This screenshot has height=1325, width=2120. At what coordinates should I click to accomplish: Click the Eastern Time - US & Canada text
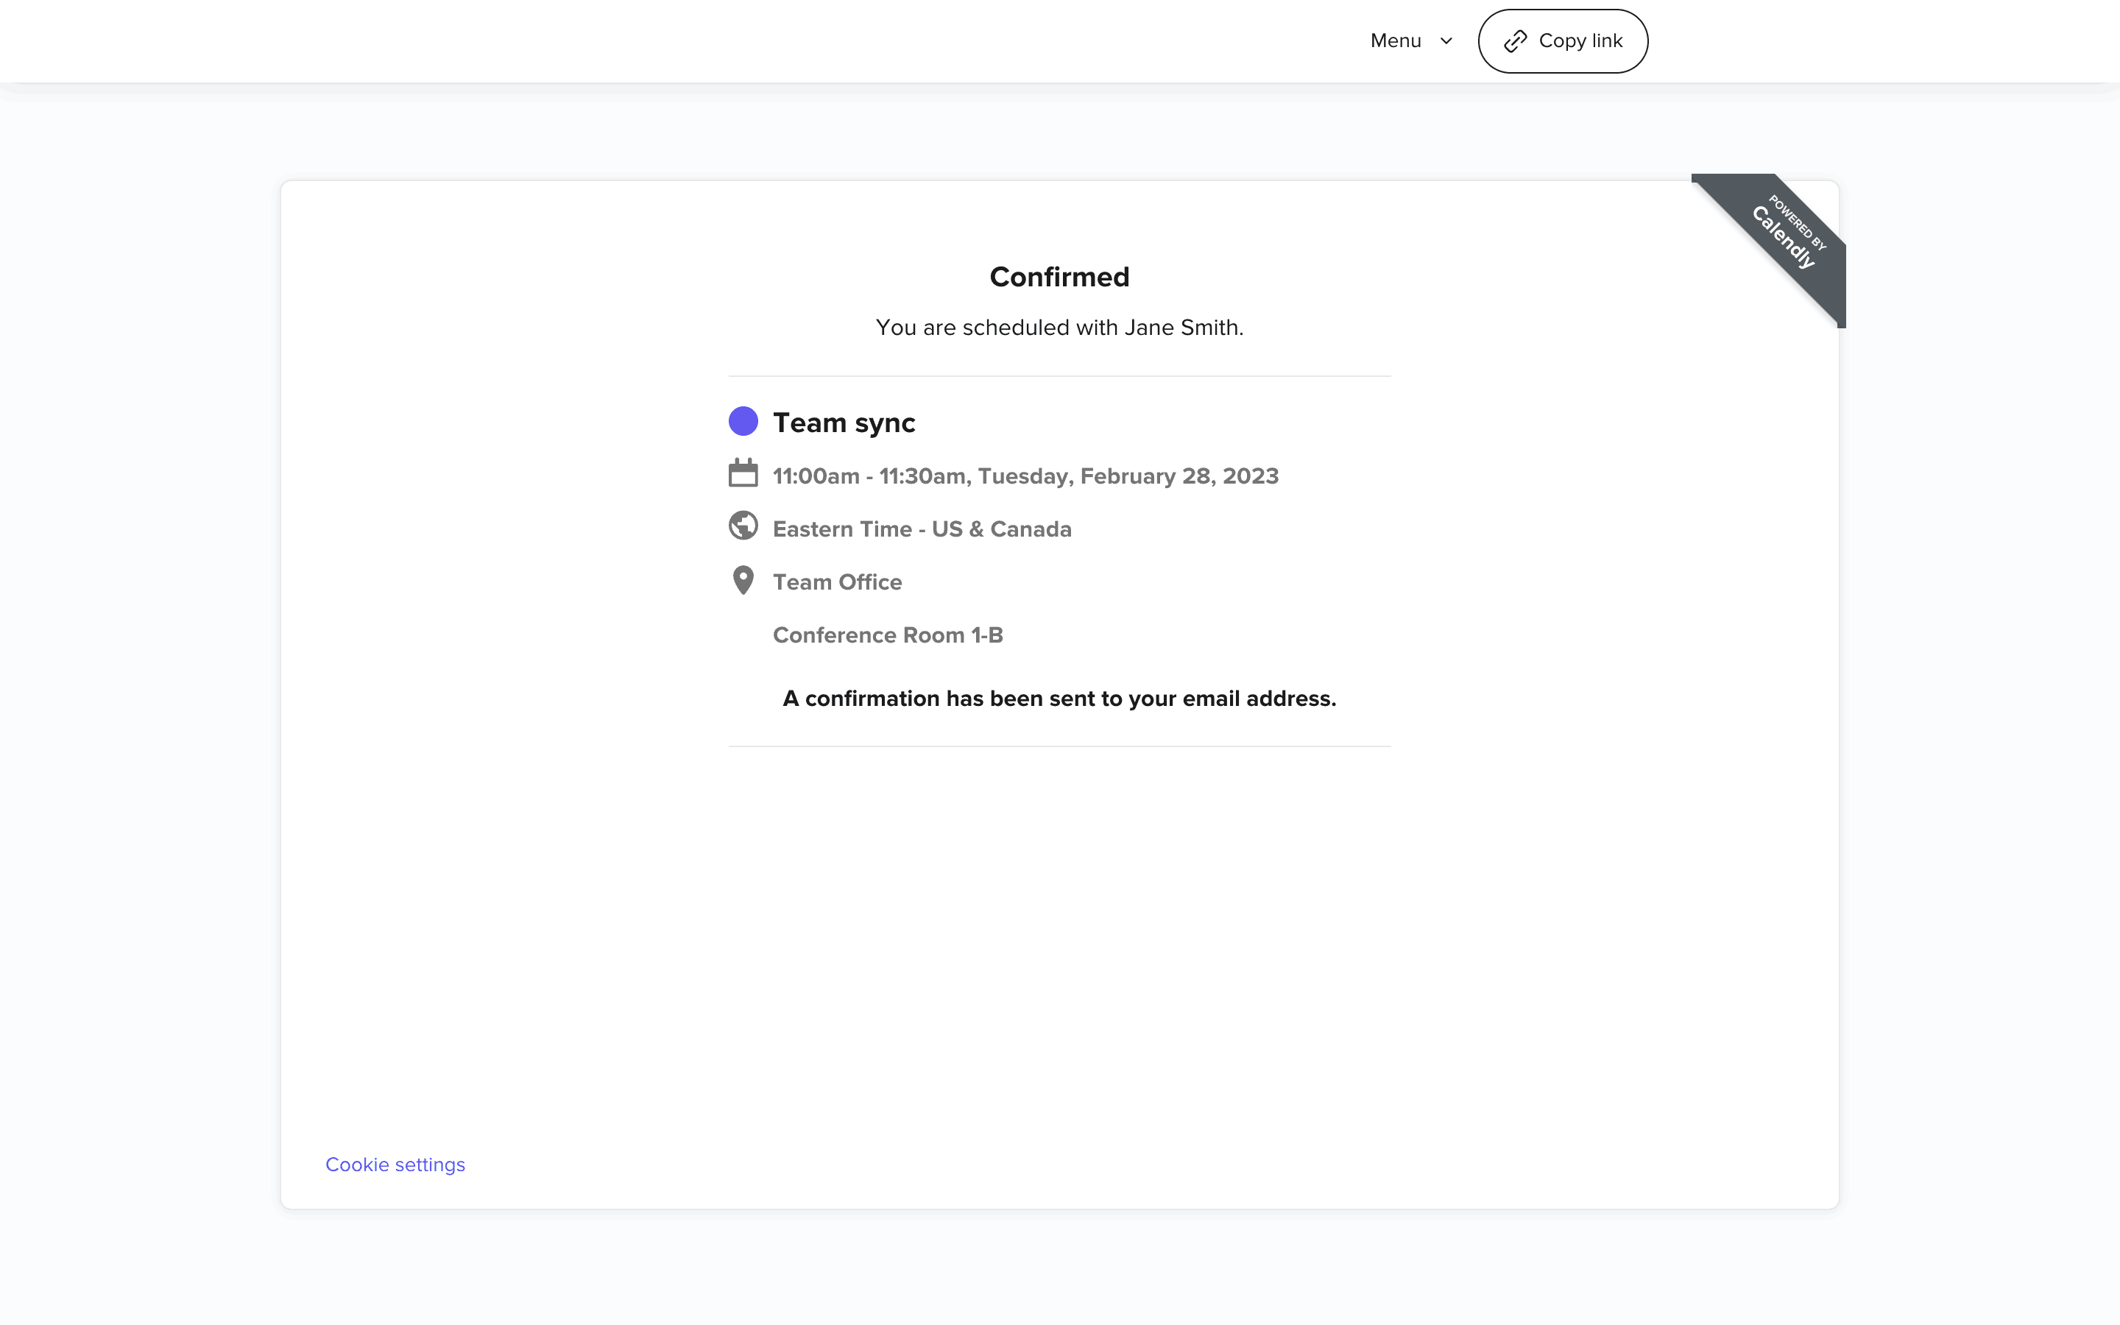pyautogui.click(x=922, y=529)
